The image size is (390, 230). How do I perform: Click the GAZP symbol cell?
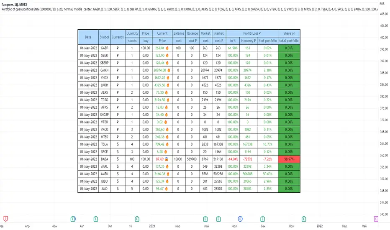(x=105, y=48)
